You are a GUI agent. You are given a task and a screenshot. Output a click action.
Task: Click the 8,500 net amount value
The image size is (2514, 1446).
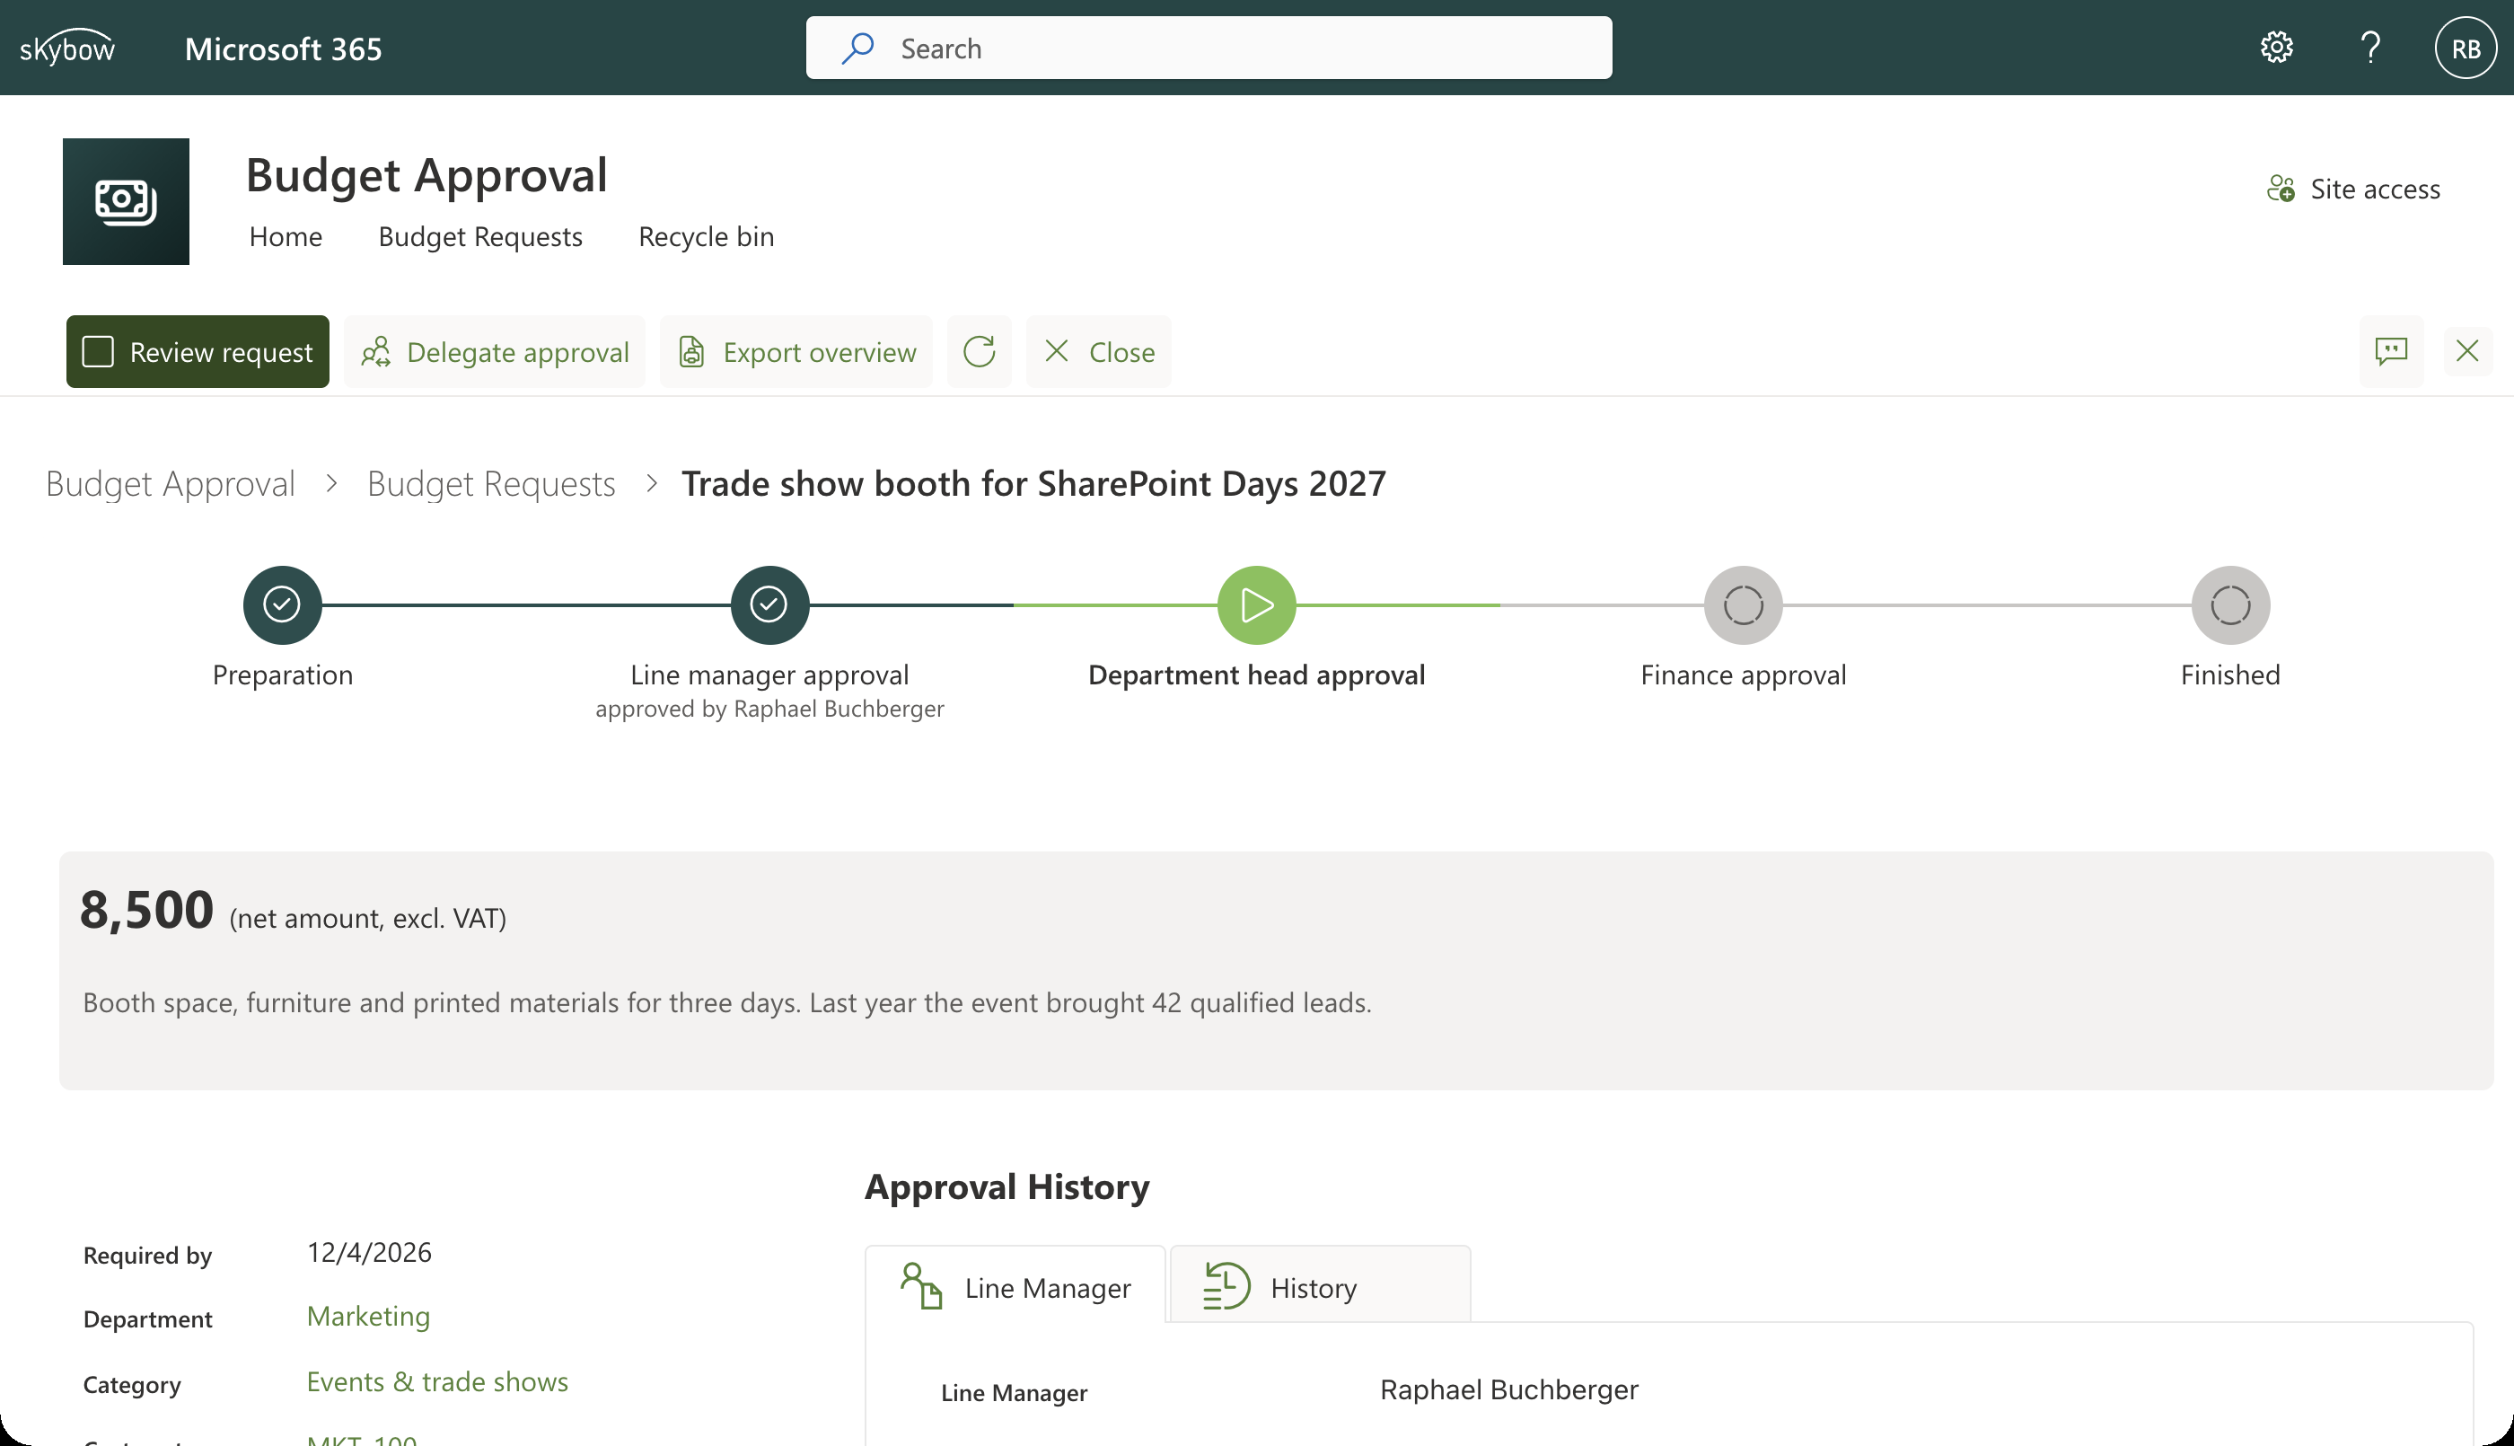tap(147, 909)
